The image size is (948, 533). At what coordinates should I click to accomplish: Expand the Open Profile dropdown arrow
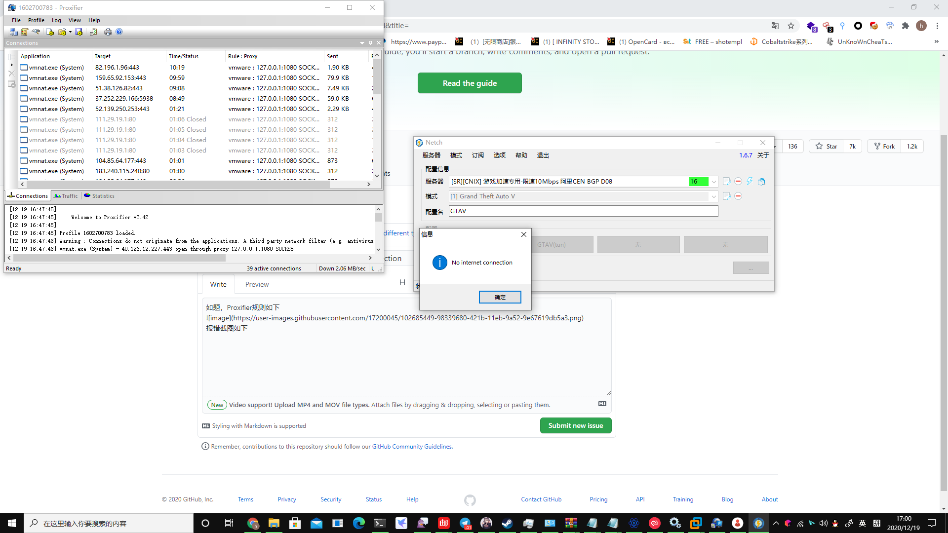(x=70, y=32)
